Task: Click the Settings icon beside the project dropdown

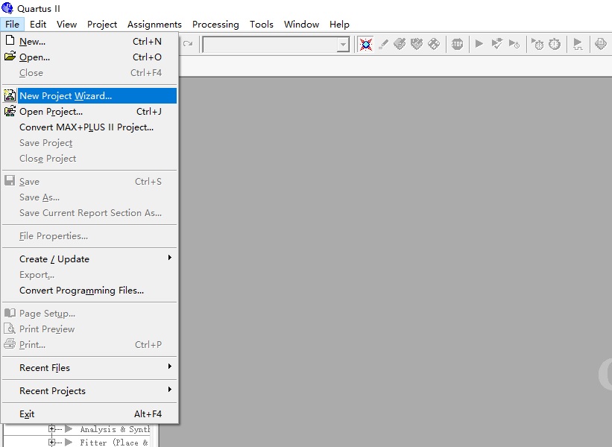Action: tap(366, 44)
